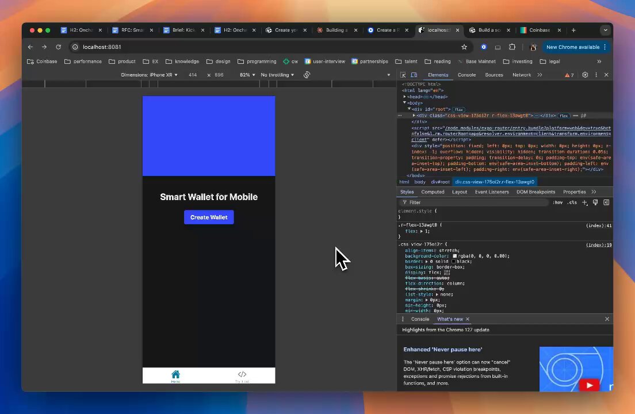Tap the Home tab icon in app
Screen dimensions: 635x414
(175, 374)
